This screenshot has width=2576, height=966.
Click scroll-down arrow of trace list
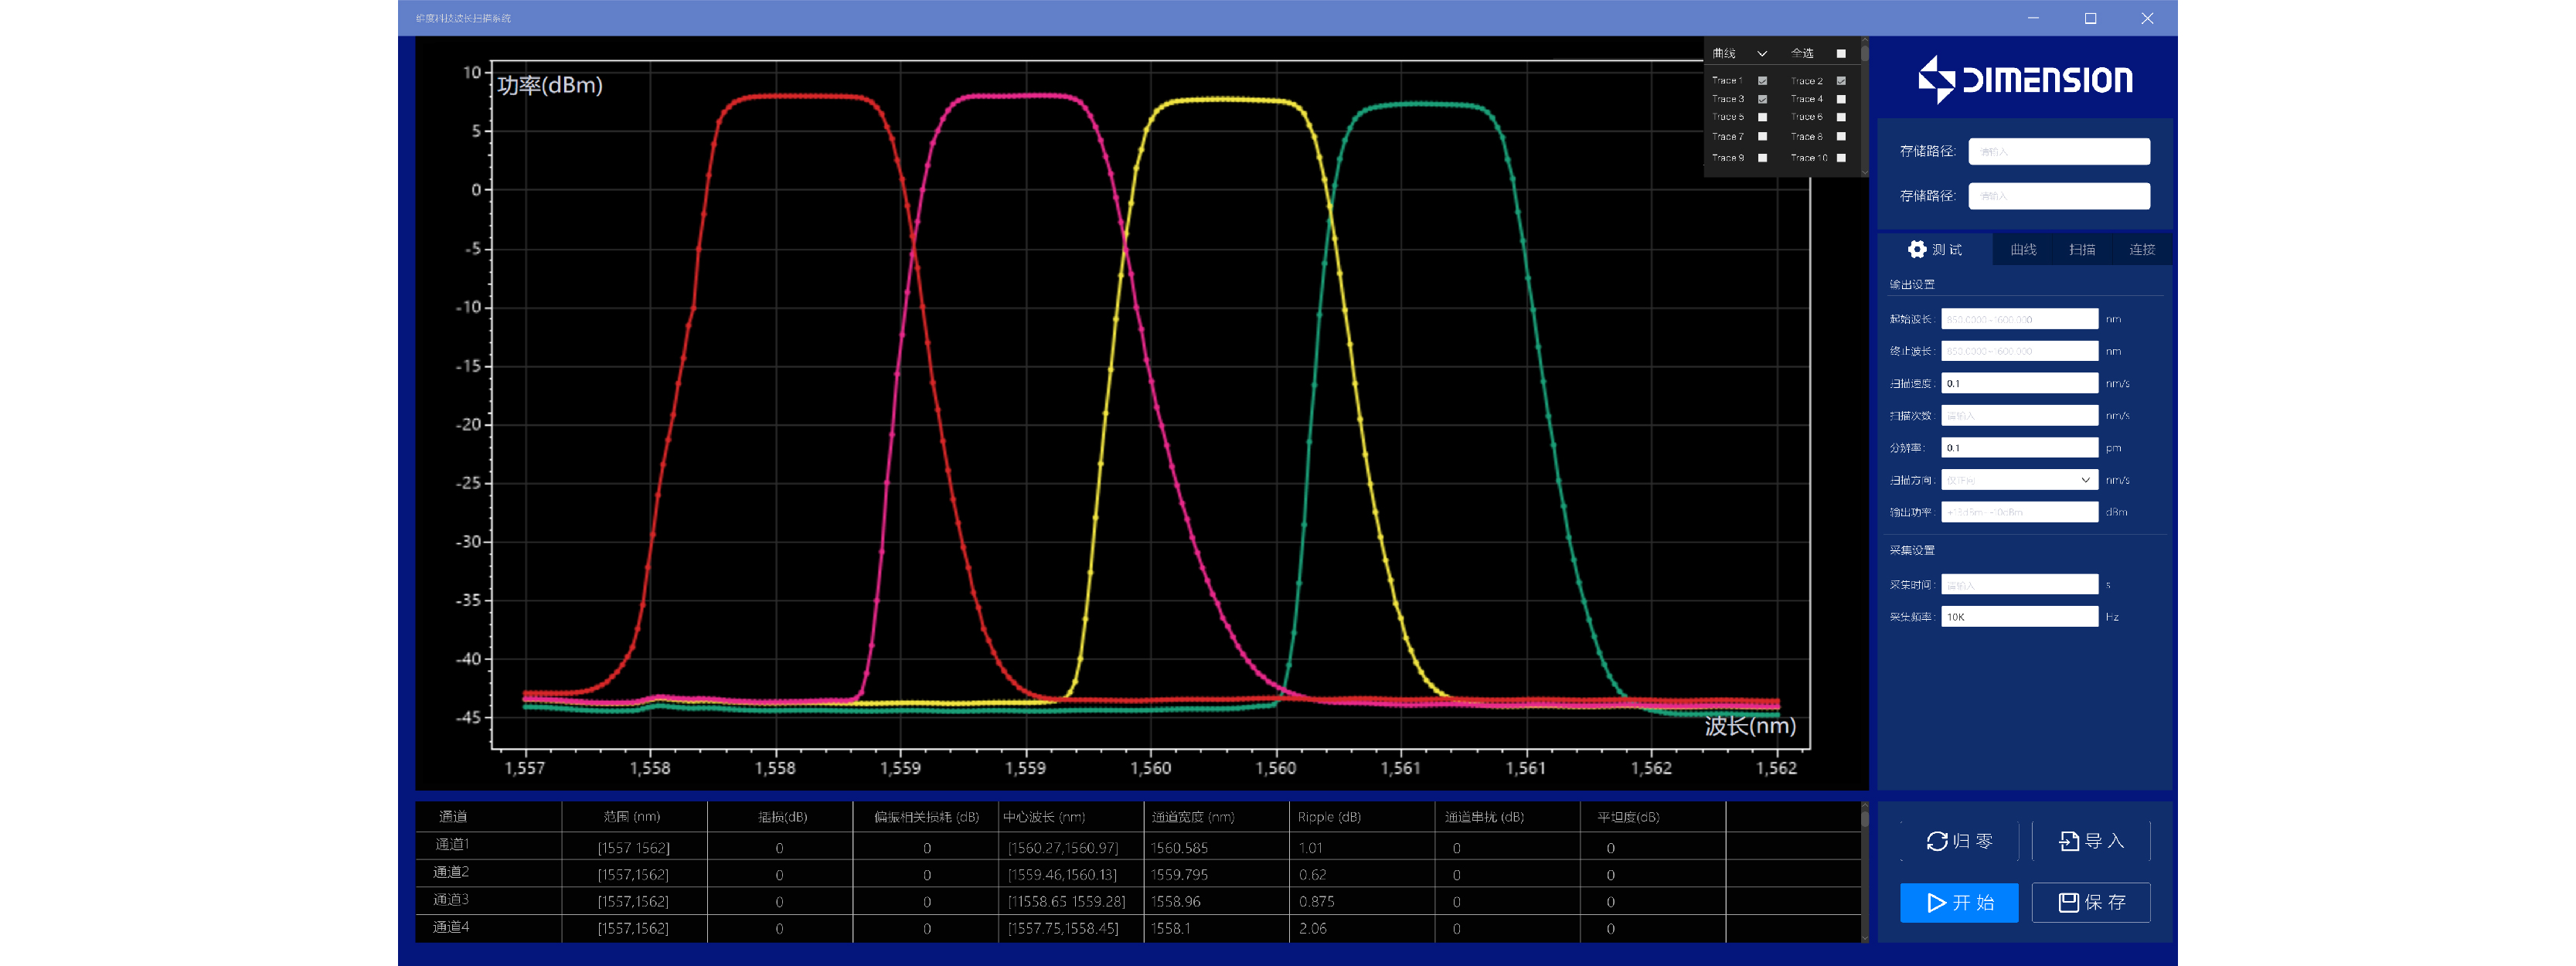pyautogui.click(x=1864, y=173)
